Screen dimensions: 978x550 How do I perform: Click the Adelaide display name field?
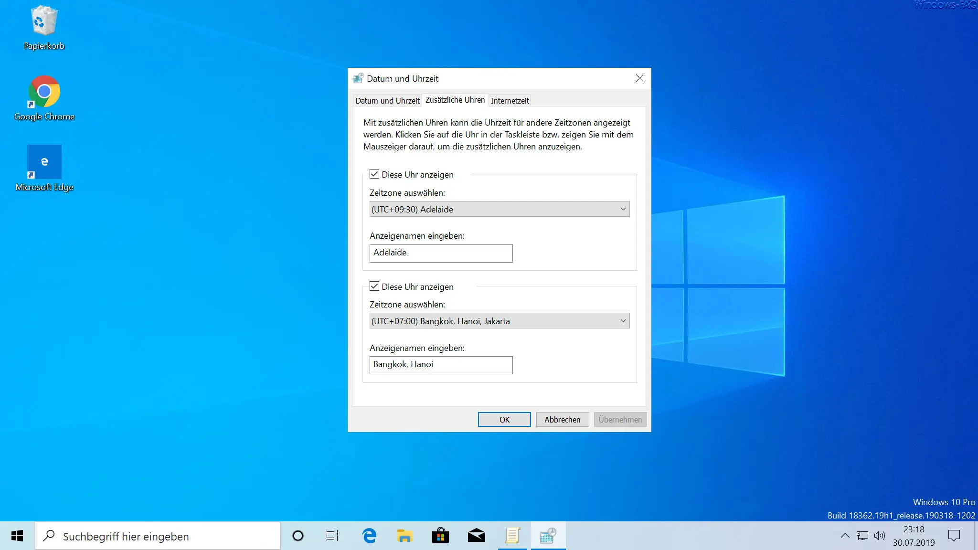click(441, 253)
